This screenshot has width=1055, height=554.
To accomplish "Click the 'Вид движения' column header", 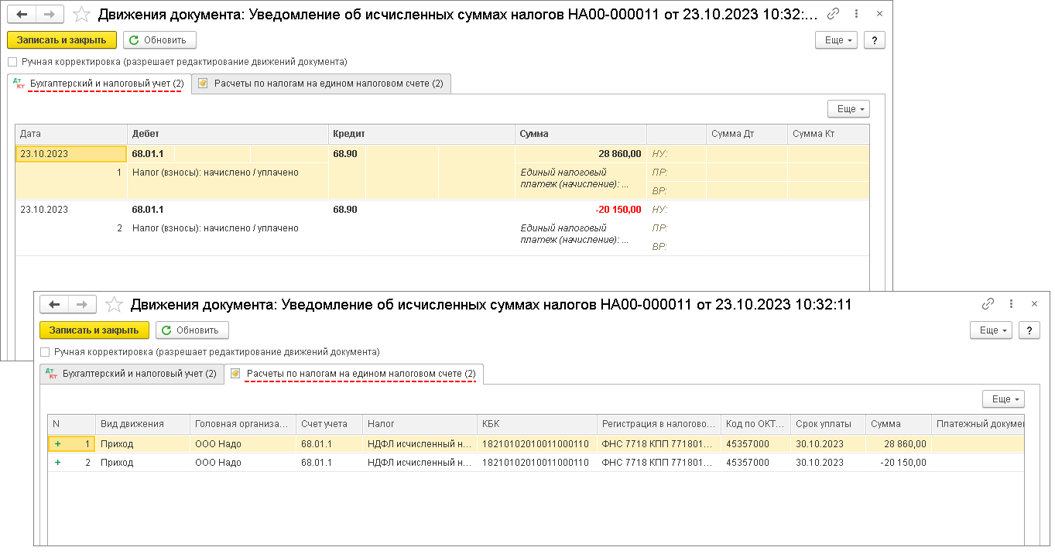I will pyautogui.click(x=142, y=424).
